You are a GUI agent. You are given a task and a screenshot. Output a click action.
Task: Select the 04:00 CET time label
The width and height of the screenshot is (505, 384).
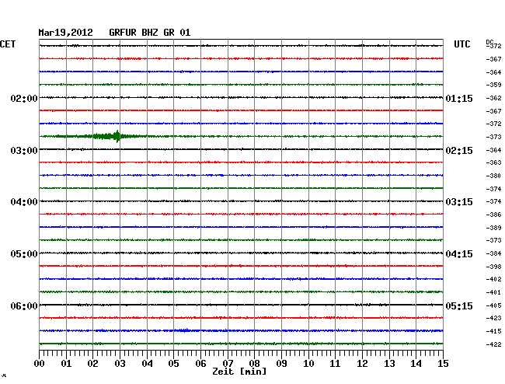click(24, 202)
